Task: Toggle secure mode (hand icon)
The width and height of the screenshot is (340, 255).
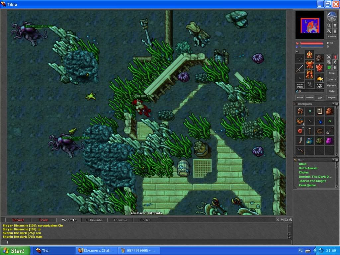Action: pyautogui.click(x=335, y=68)
